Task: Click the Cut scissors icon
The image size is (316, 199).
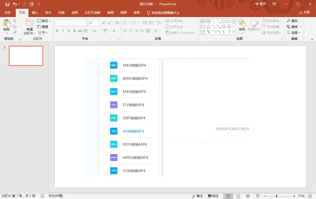Action: click(15, 21)
